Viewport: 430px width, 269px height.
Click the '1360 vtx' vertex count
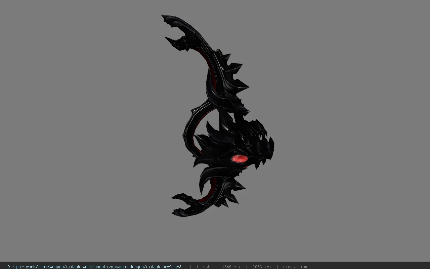click(x=231, y=267)
